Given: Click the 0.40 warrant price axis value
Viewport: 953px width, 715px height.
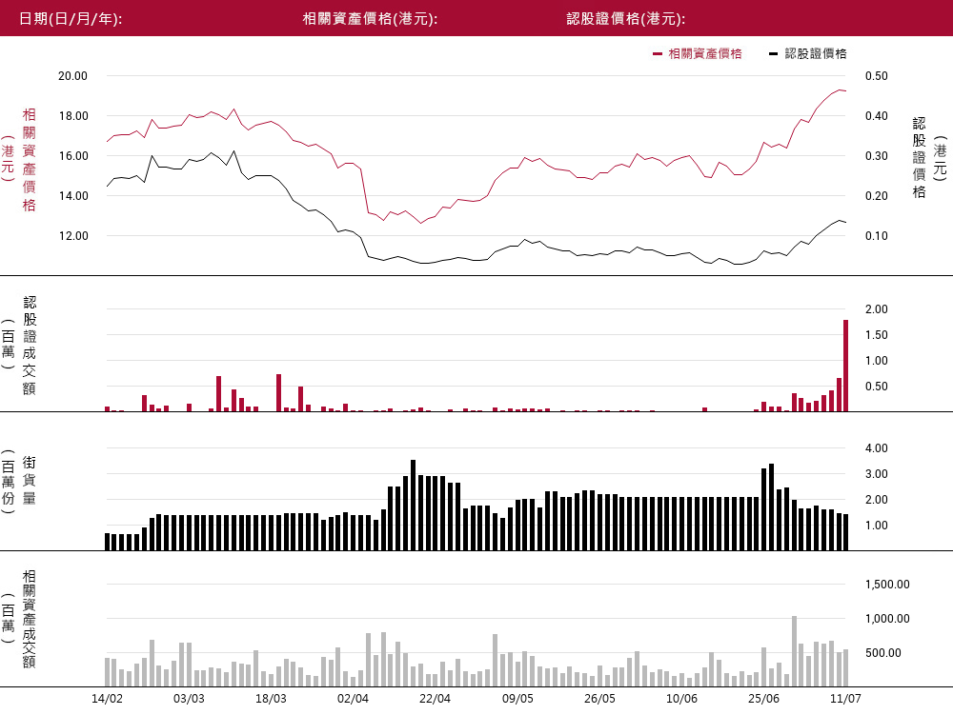Looking at the screenshot, I should point(877,116).
